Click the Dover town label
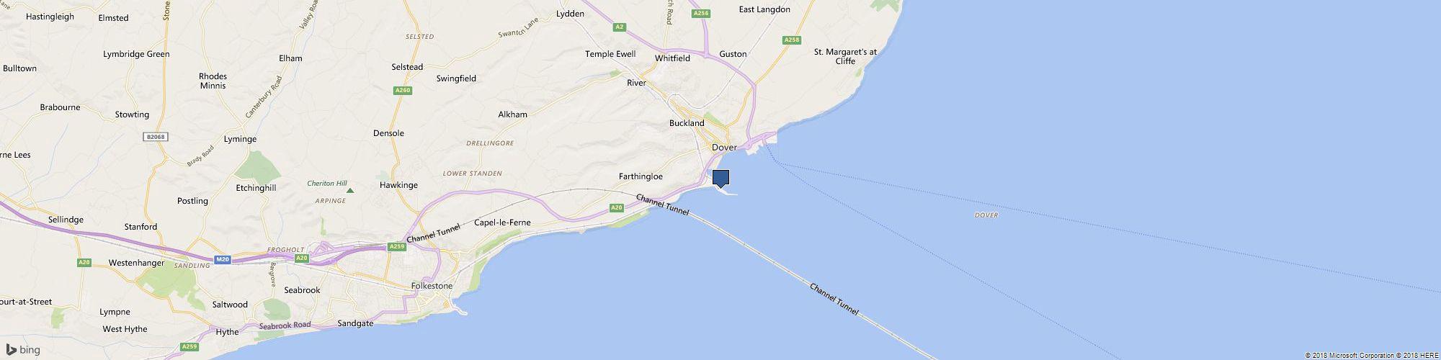 click(x=724, y=148)
